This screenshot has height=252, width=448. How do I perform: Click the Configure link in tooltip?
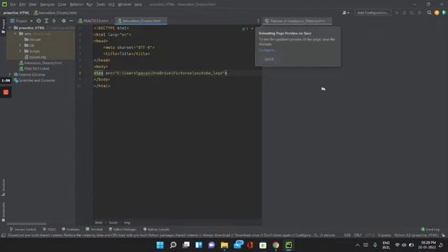(267, 50)
